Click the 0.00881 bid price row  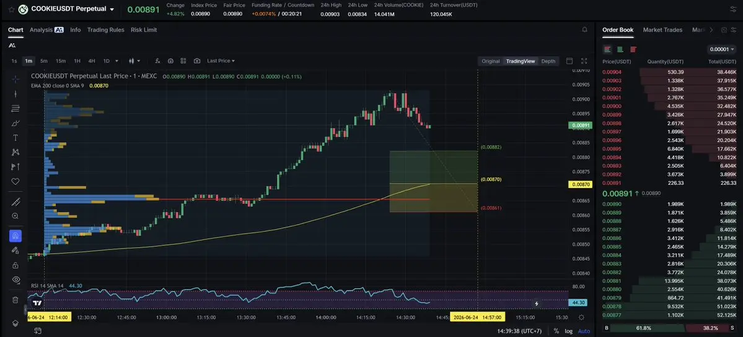pos(669,280)
